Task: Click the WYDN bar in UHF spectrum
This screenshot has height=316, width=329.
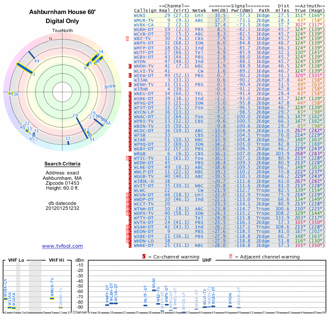Action: (x=230, y=306)
